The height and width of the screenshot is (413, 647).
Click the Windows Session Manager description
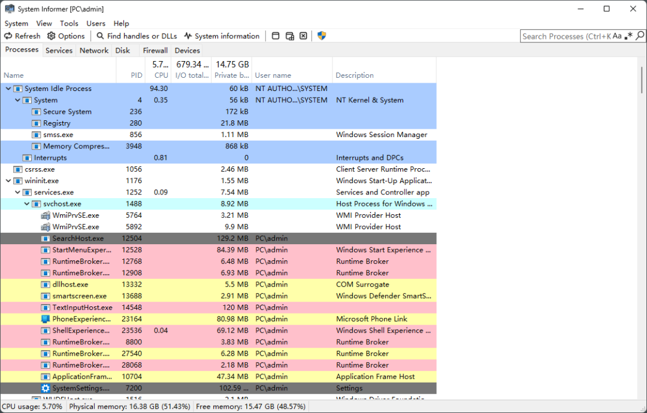pyautogui.click(x=382, y=135)
